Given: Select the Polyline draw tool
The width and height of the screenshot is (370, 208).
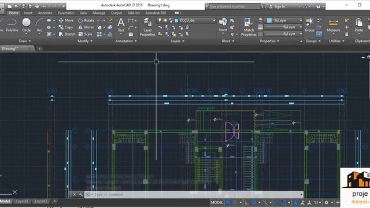Looking at the screenshot, I should 12,25.
